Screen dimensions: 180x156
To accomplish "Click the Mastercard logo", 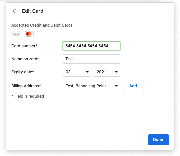I will (x=29, y=34).
